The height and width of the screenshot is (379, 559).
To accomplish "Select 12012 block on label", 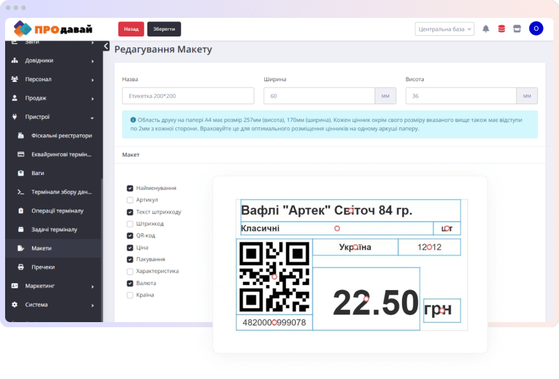I will [429, 247].
